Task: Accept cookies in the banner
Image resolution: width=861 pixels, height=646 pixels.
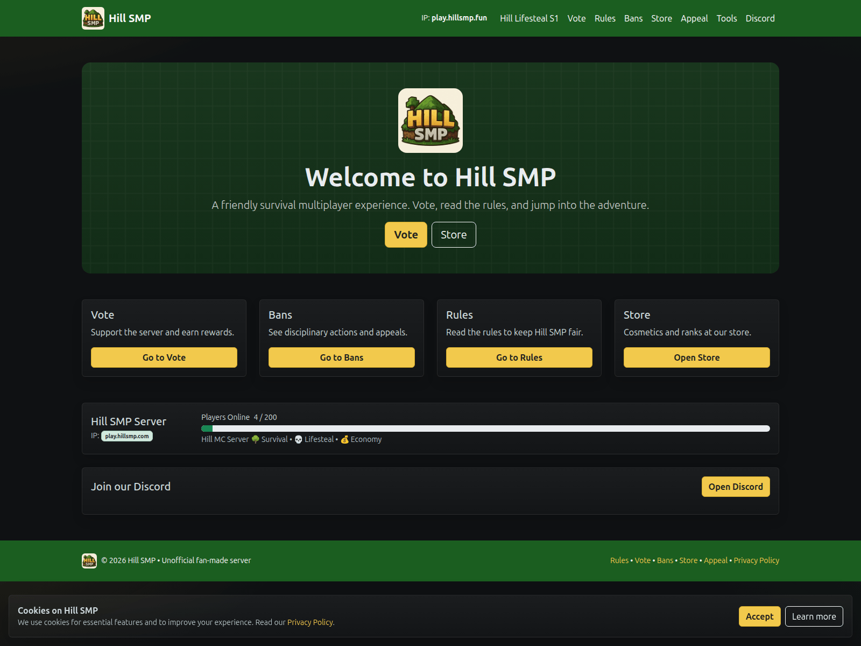Action: (x=759, y=616)
